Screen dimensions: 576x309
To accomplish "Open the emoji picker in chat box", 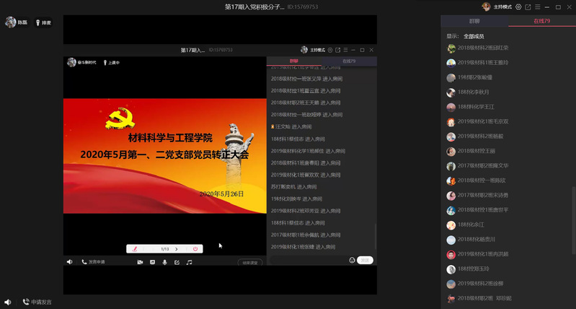I will tap(353, 260).
